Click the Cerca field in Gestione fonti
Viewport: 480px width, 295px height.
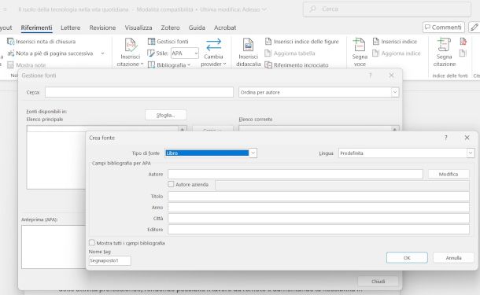coord(139,92)
